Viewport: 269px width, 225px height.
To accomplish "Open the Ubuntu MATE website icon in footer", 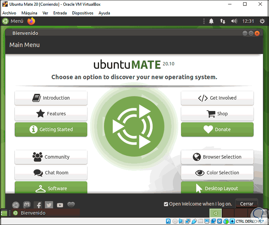I will click(16, 205).
